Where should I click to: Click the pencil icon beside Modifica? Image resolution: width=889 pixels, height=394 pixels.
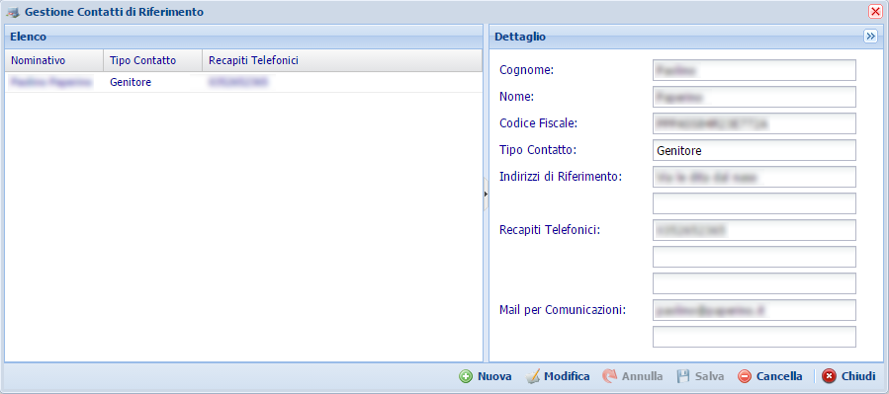tap(532, 376)
